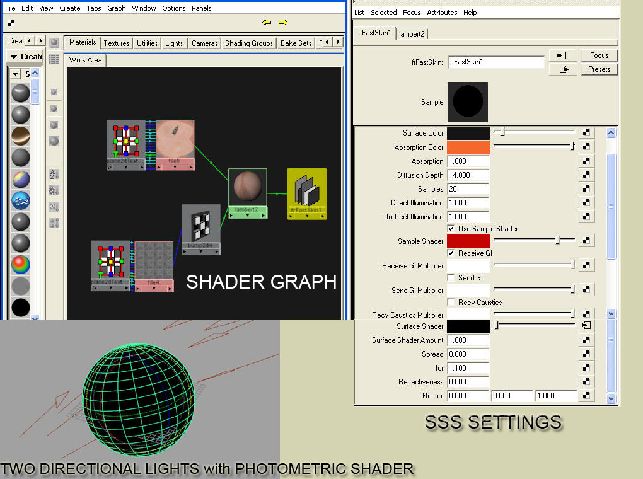This screenshot has width=643, height=479.
Task: Enable the Recv Caustics checkbox
Action: pos(451,303)
